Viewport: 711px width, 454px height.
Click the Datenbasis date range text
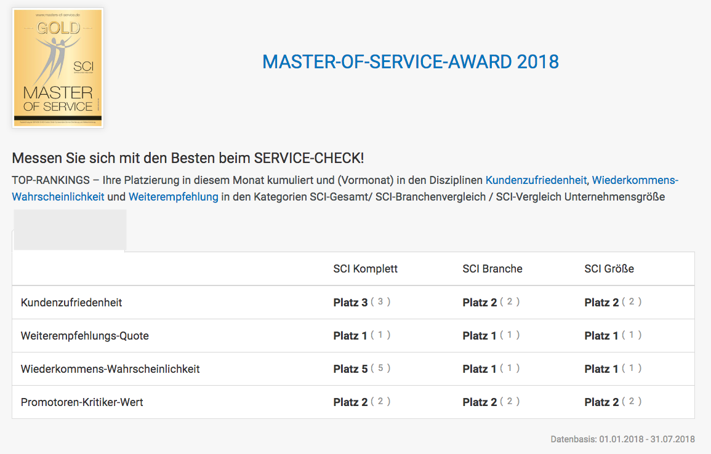pyautogui.click(x=622, y=439)
